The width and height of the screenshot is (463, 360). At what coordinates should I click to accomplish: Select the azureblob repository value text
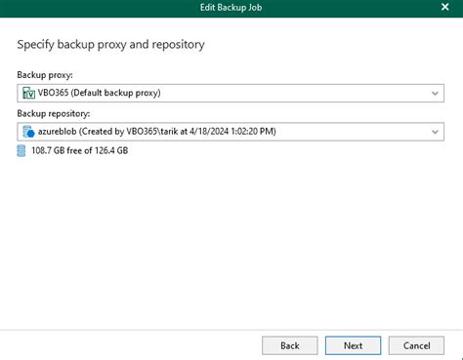(157, 132)
